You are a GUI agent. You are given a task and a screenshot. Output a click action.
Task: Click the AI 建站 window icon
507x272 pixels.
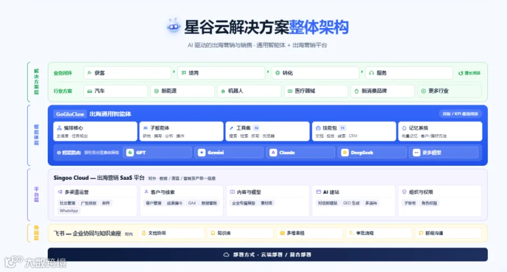pyautogui.click(x=318, y=192)
